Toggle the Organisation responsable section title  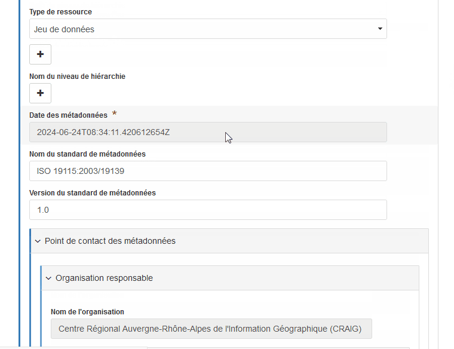(x=104, y=278)
